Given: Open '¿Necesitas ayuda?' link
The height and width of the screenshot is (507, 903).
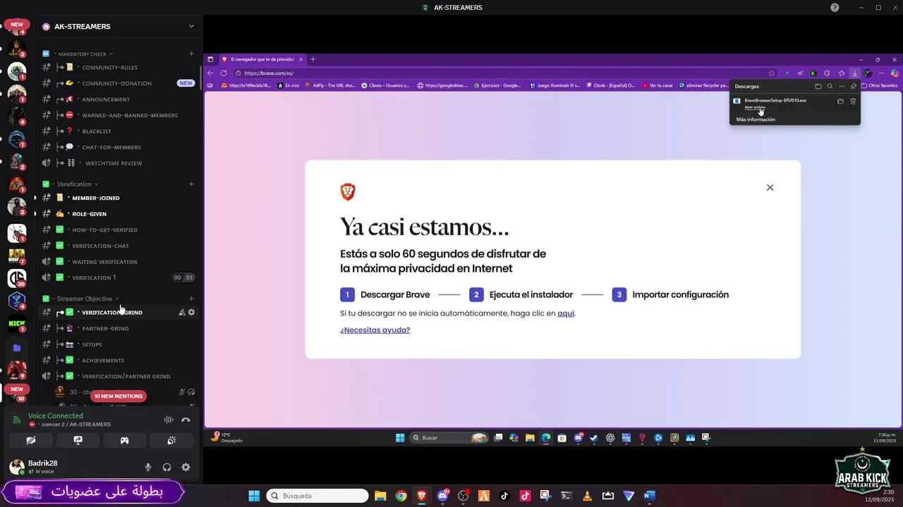Looking at the screenshot, I should coord(375,330).
